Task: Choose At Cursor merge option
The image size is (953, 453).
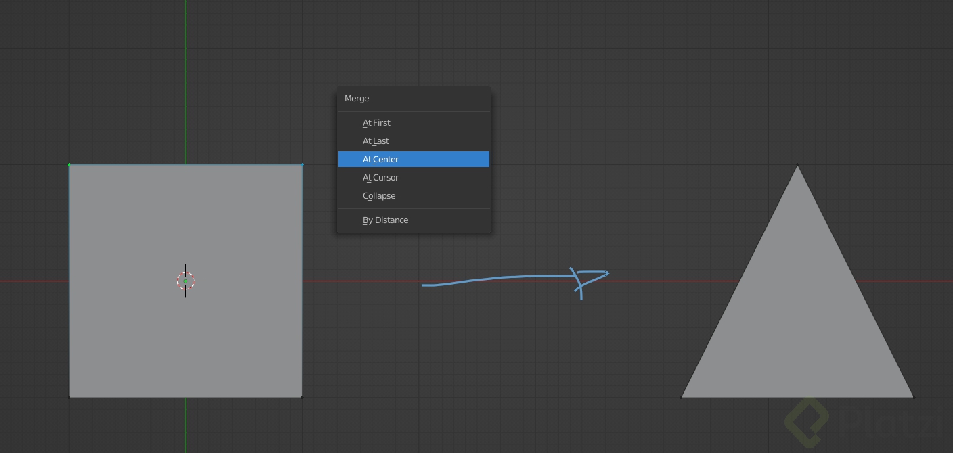Action: [x=414, y=178]
